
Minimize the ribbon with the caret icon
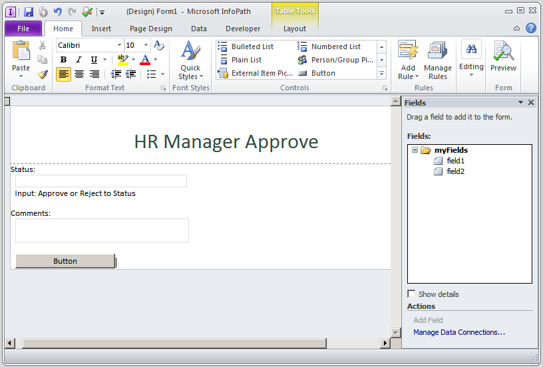(x=516, y=29)
